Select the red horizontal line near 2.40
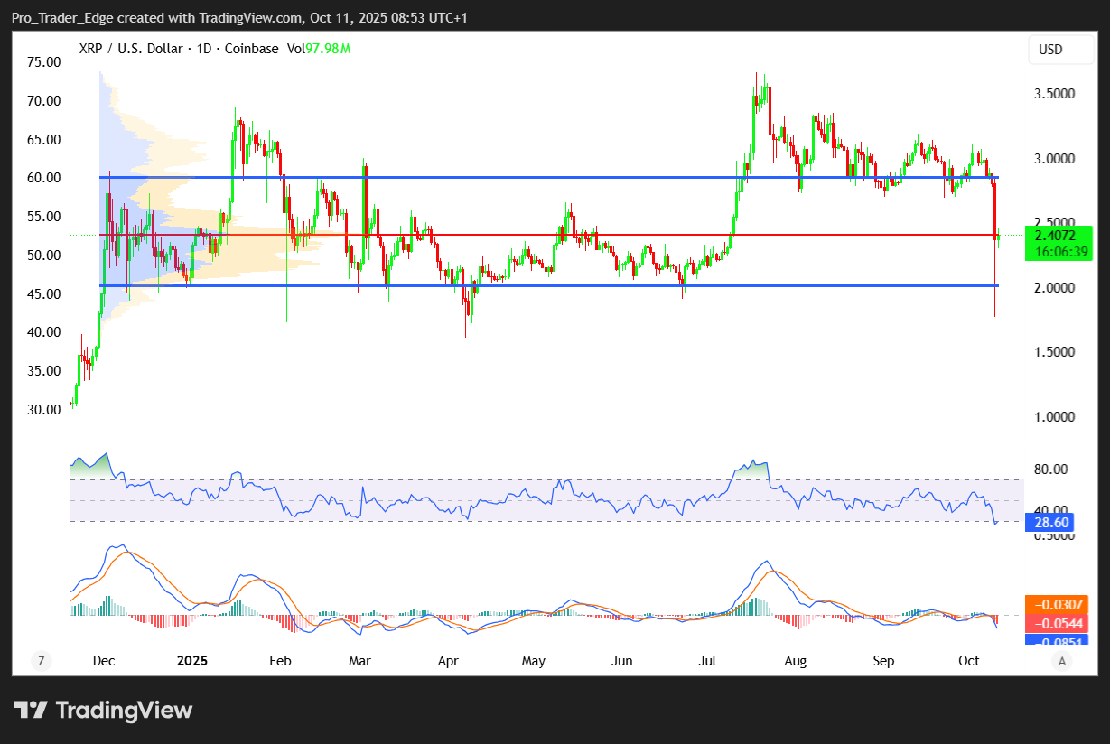Screen dimensions: 1110x744 point(542,235)
